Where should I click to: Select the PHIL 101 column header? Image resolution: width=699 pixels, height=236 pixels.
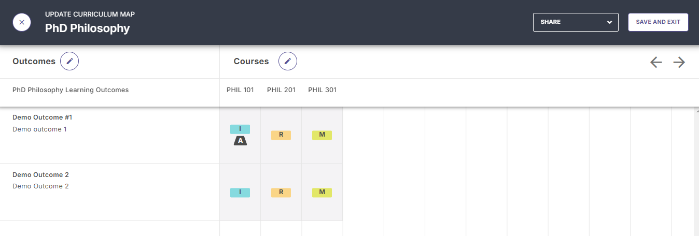[x=240, y=90]
